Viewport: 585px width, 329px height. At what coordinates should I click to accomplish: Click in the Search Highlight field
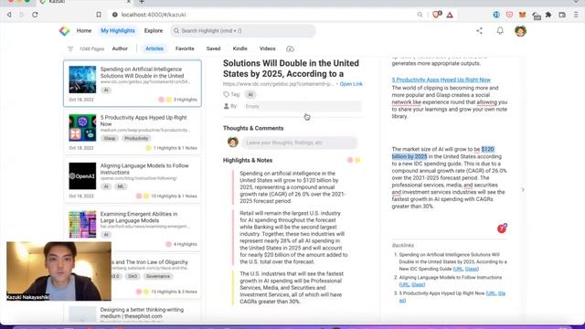243,31
